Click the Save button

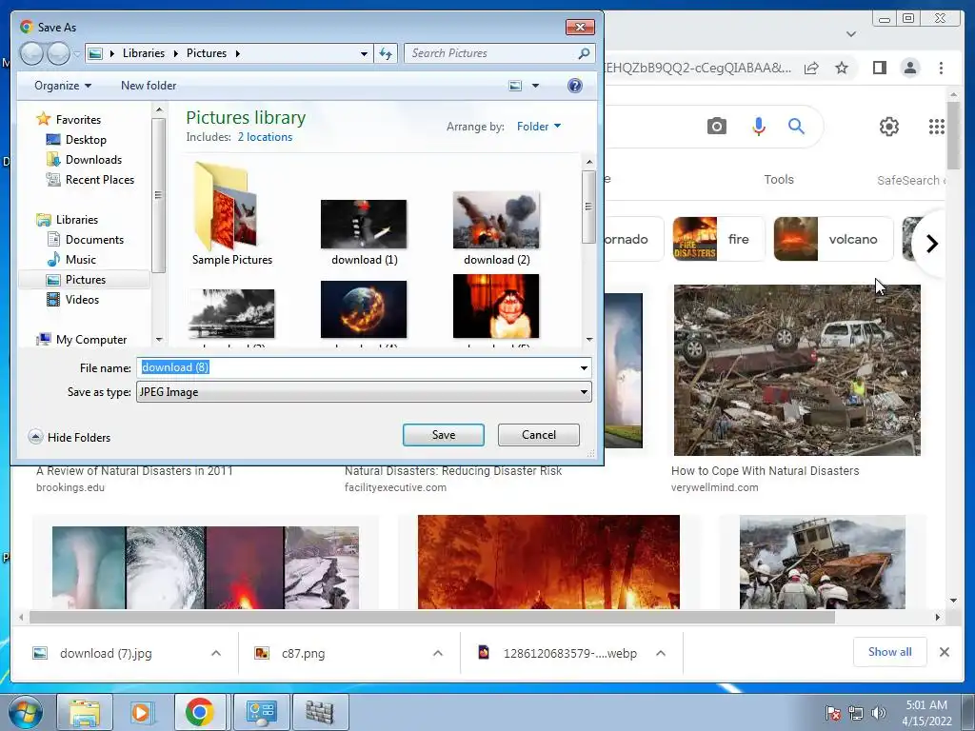[444, 434]
